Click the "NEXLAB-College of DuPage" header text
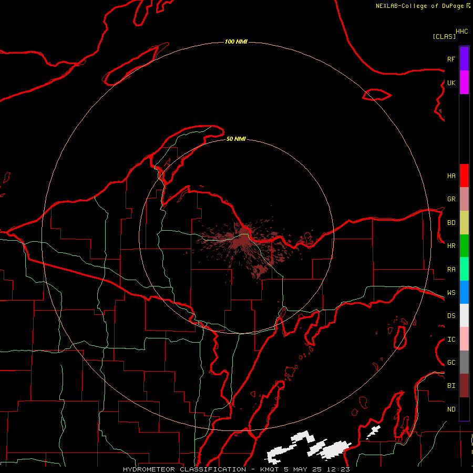 coord(419,6)
